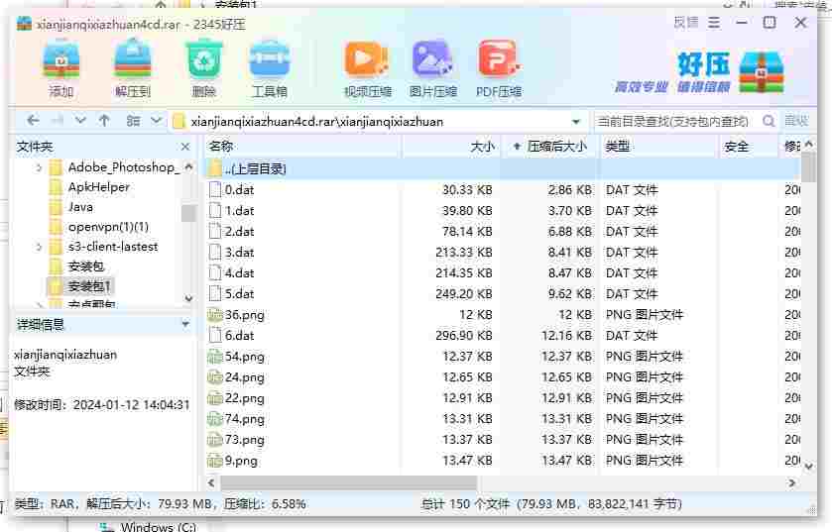832x532 pixels.
Task: Open navigation history dropdown arrow
Action: pyautogui.click(x=80, y=121)
